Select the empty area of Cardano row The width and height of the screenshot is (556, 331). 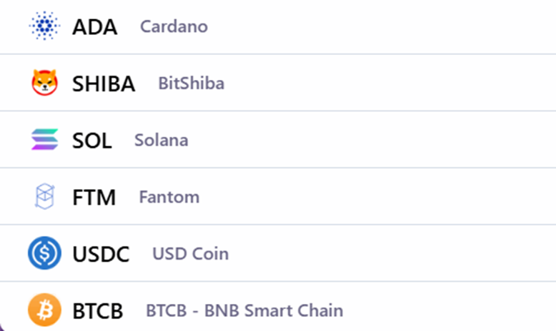tap(383, 26)
